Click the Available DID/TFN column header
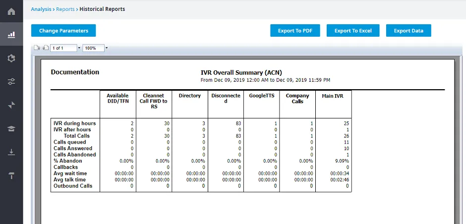 coord(117,98)
